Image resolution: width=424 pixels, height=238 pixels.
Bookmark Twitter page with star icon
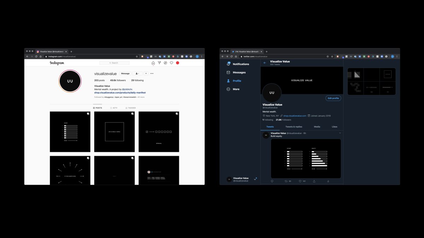tap(332, 57)
